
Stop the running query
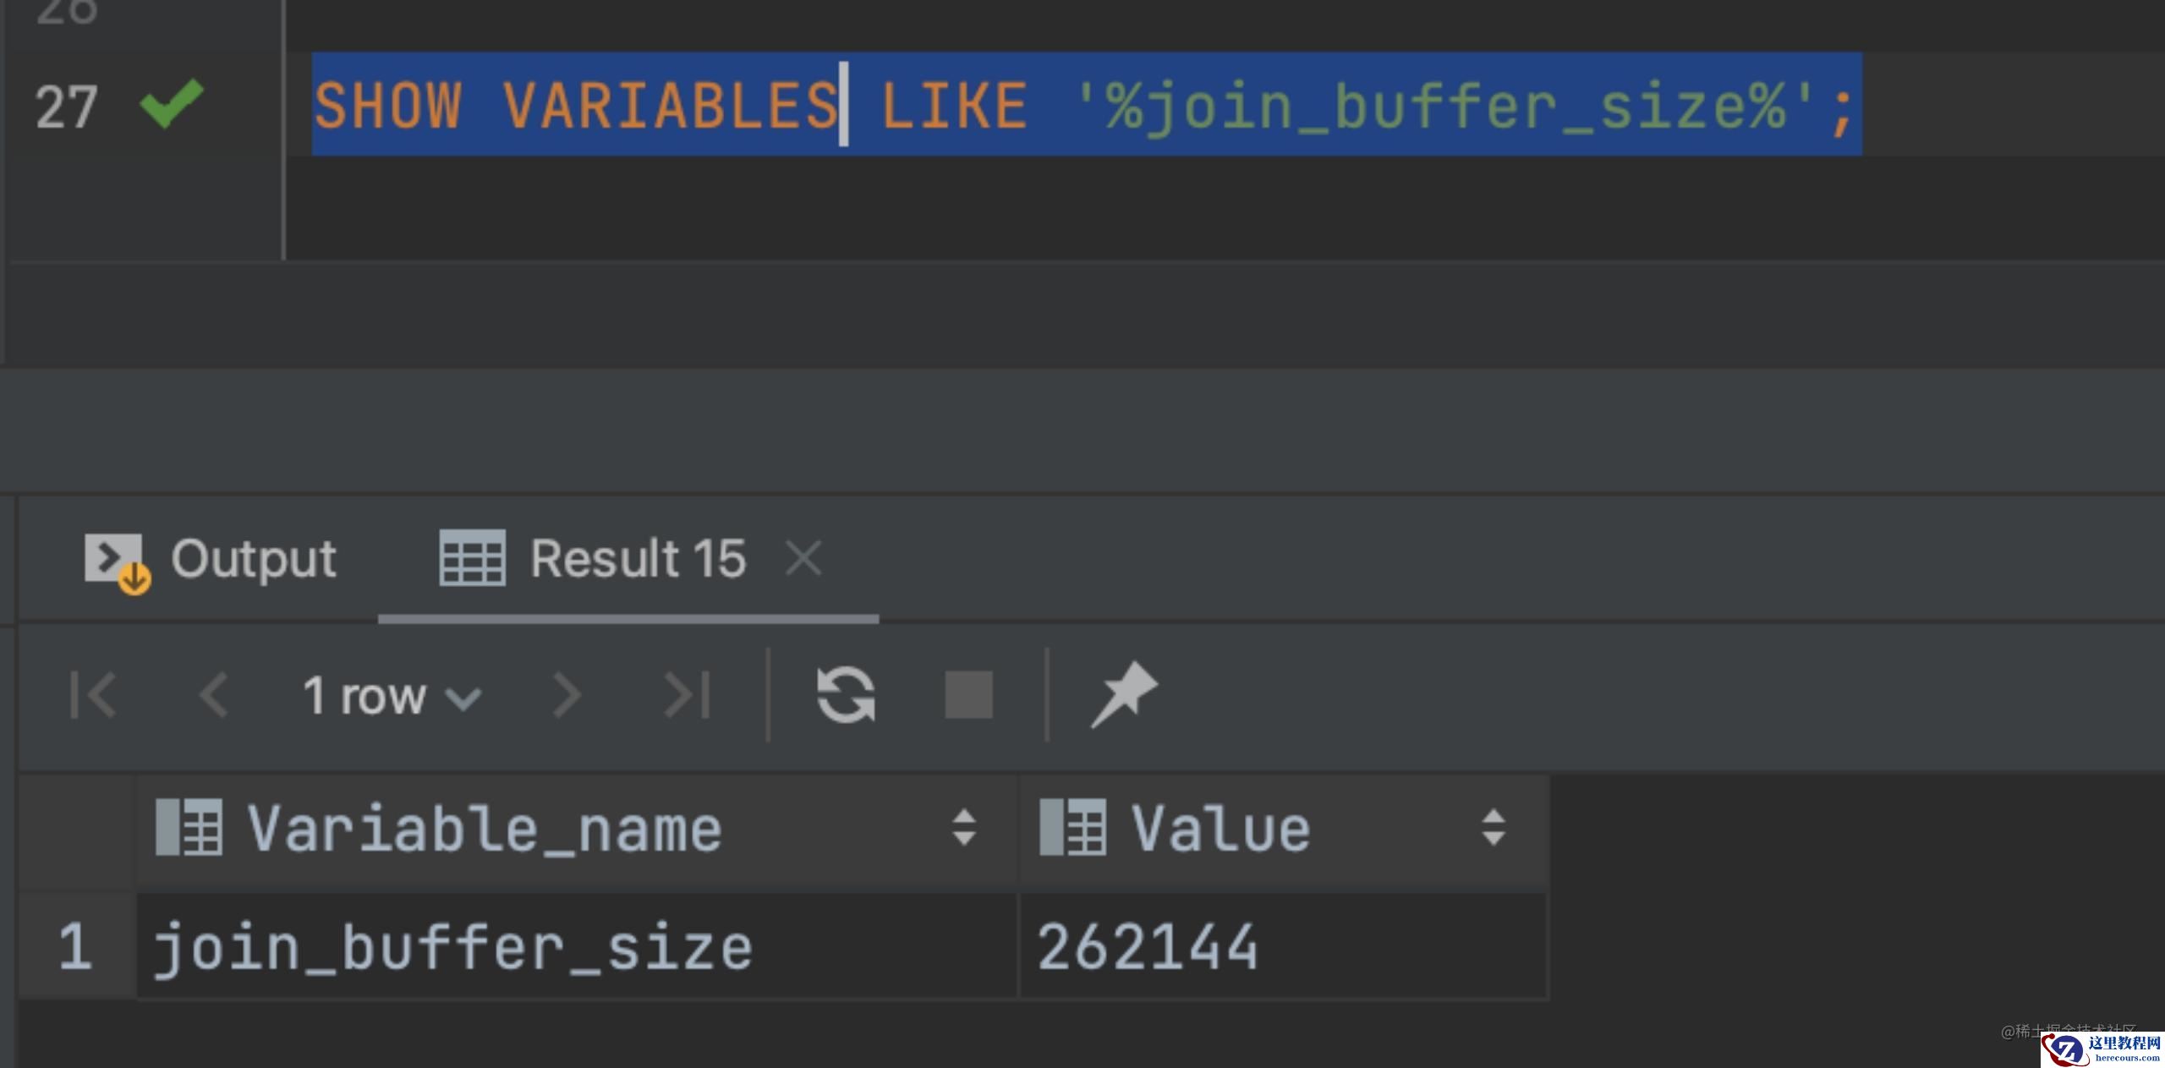coord(968,695)
